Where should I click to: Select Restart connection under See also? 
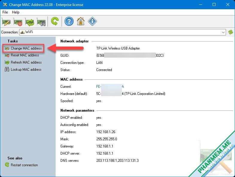(x=24, y=165)
